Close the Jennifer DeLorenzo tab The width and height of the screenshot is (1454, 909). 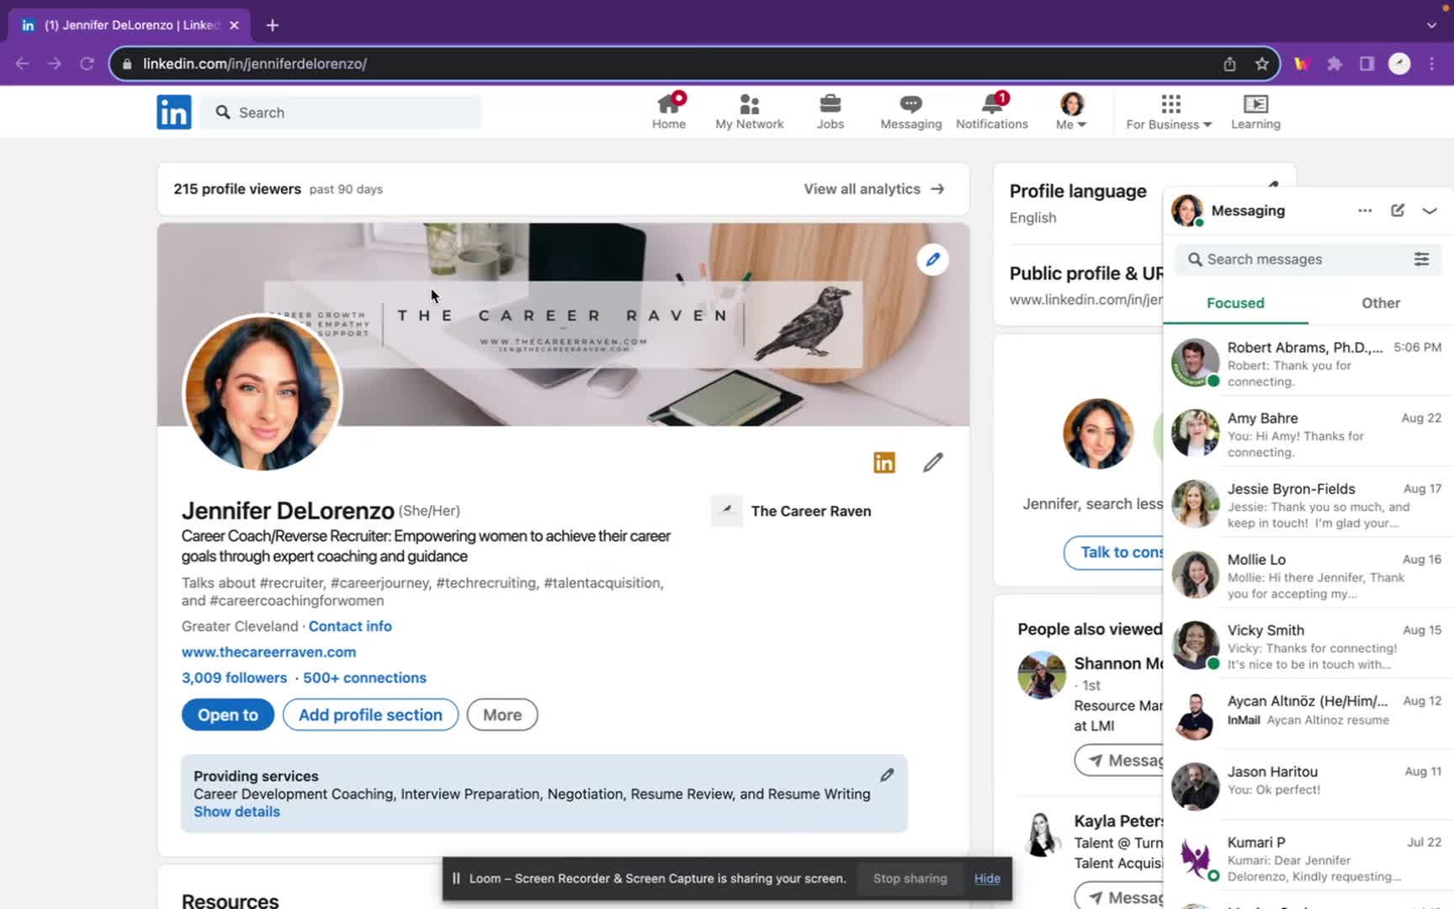click(234, 25)
